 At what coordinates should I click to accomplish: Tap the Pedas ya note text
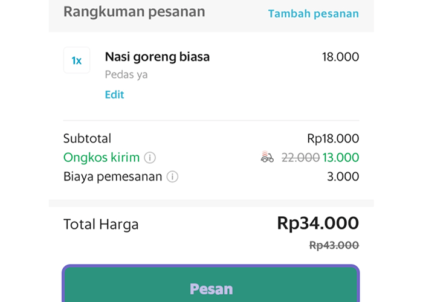point(126,74)
